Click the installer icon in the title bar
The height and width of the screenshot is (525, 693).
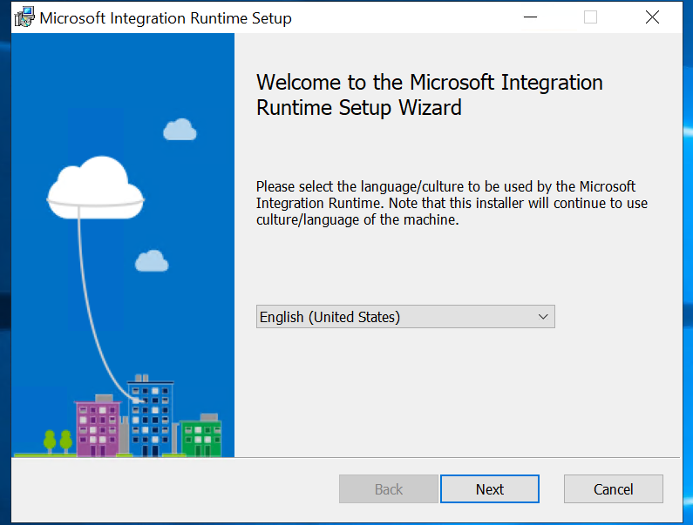[x=24, y=17]
